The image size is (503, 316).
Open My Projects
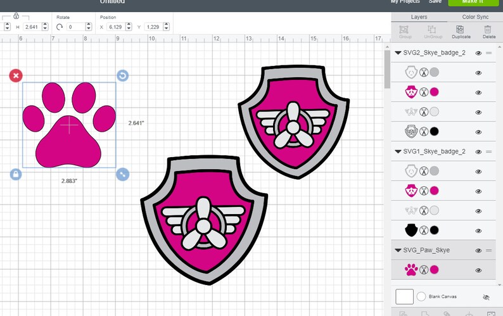(405, 2)
